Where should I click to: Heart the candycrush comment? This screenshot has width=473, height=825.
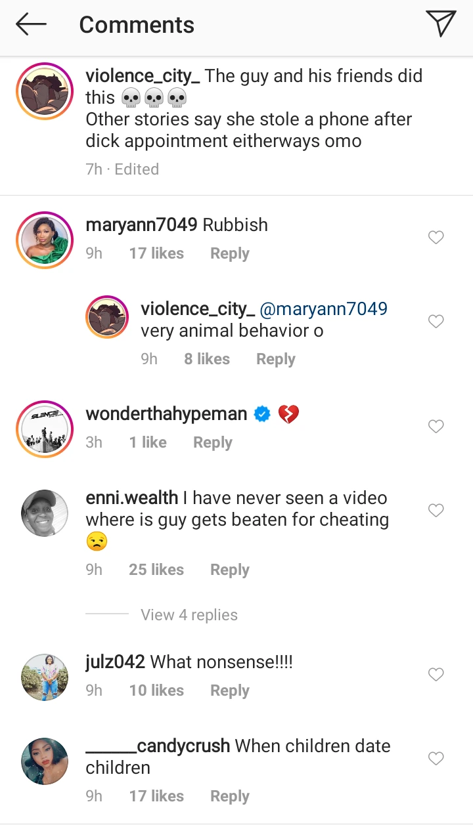tap(436, 759)
